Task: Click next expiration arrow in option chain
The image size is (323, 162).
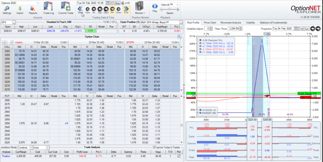Action: pyautogui.click(x=6, y=43)
